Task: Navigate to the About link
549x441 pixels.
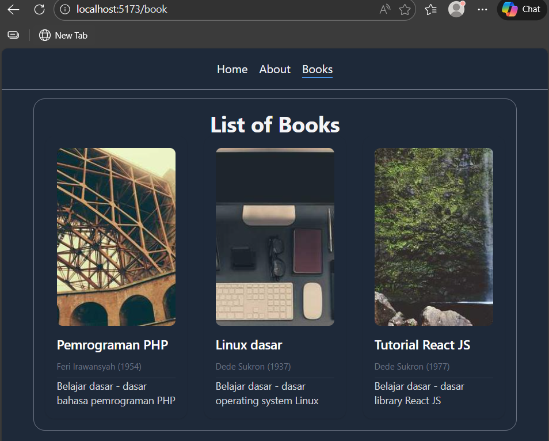Action: pos(275,69)
